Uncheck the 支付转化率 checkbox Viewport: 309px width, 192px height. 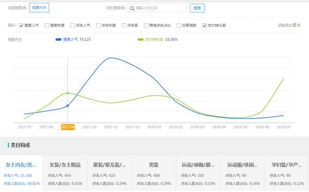tap(204, 26)
